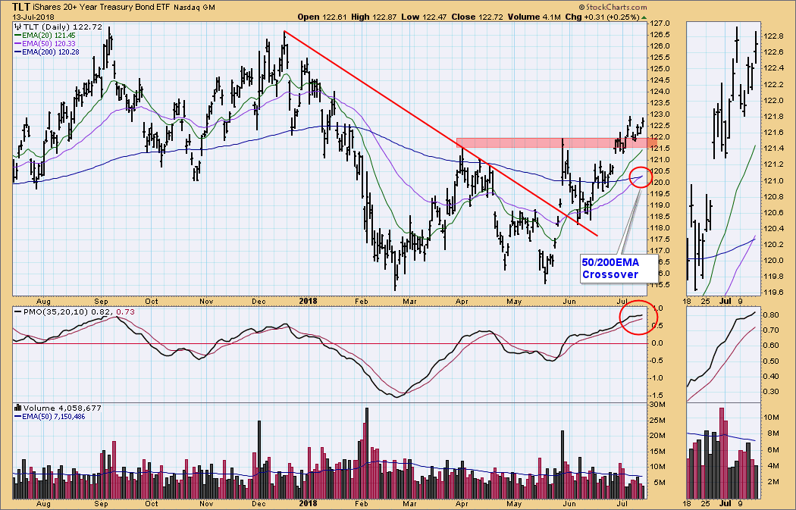Click the iShares 20+ Year Treasury Bond ETF name
This screenshot has height=510, width=796.
point(101,8)
